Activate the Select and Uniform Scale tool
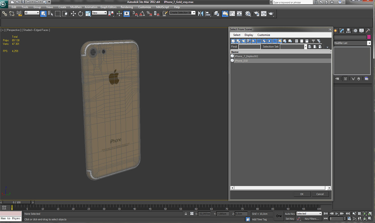 click(88, 14)
